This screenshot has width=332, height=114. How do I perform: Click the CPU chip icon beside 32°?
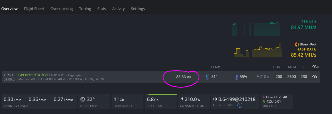pyautogui.click(x=83, y=99)
